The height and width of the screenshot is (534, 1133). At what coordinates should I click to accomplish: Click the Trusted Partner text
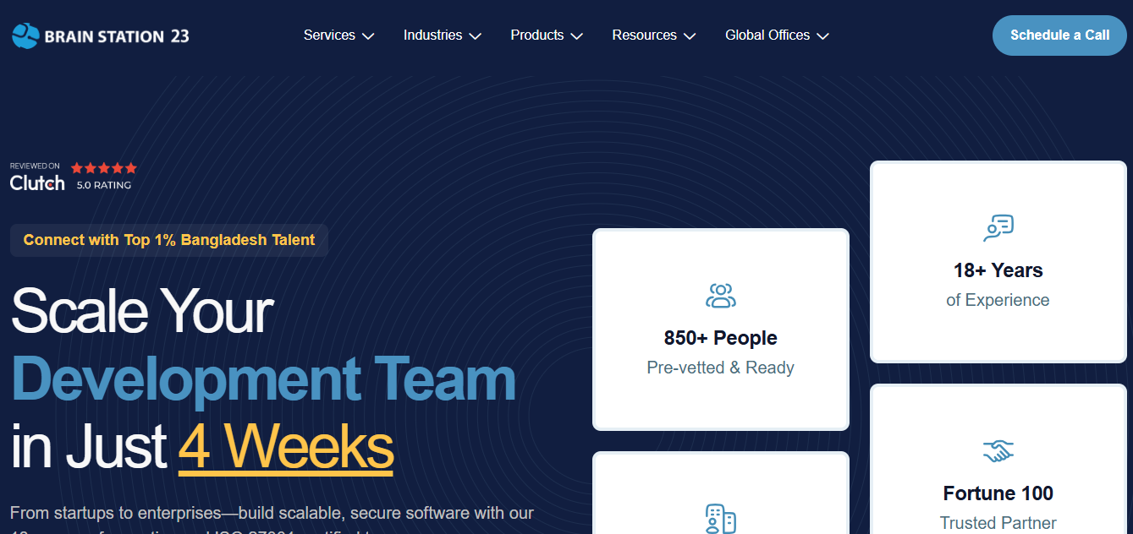998,523
